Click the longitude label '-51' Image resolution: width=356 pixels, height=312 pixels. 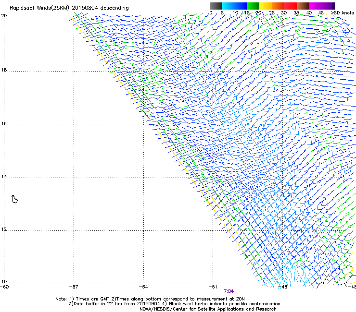213,287
